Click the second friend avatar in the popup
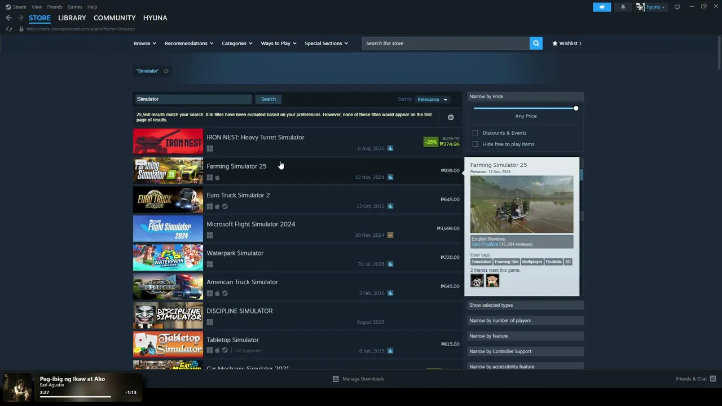722x406 pixels. (492, 280)
